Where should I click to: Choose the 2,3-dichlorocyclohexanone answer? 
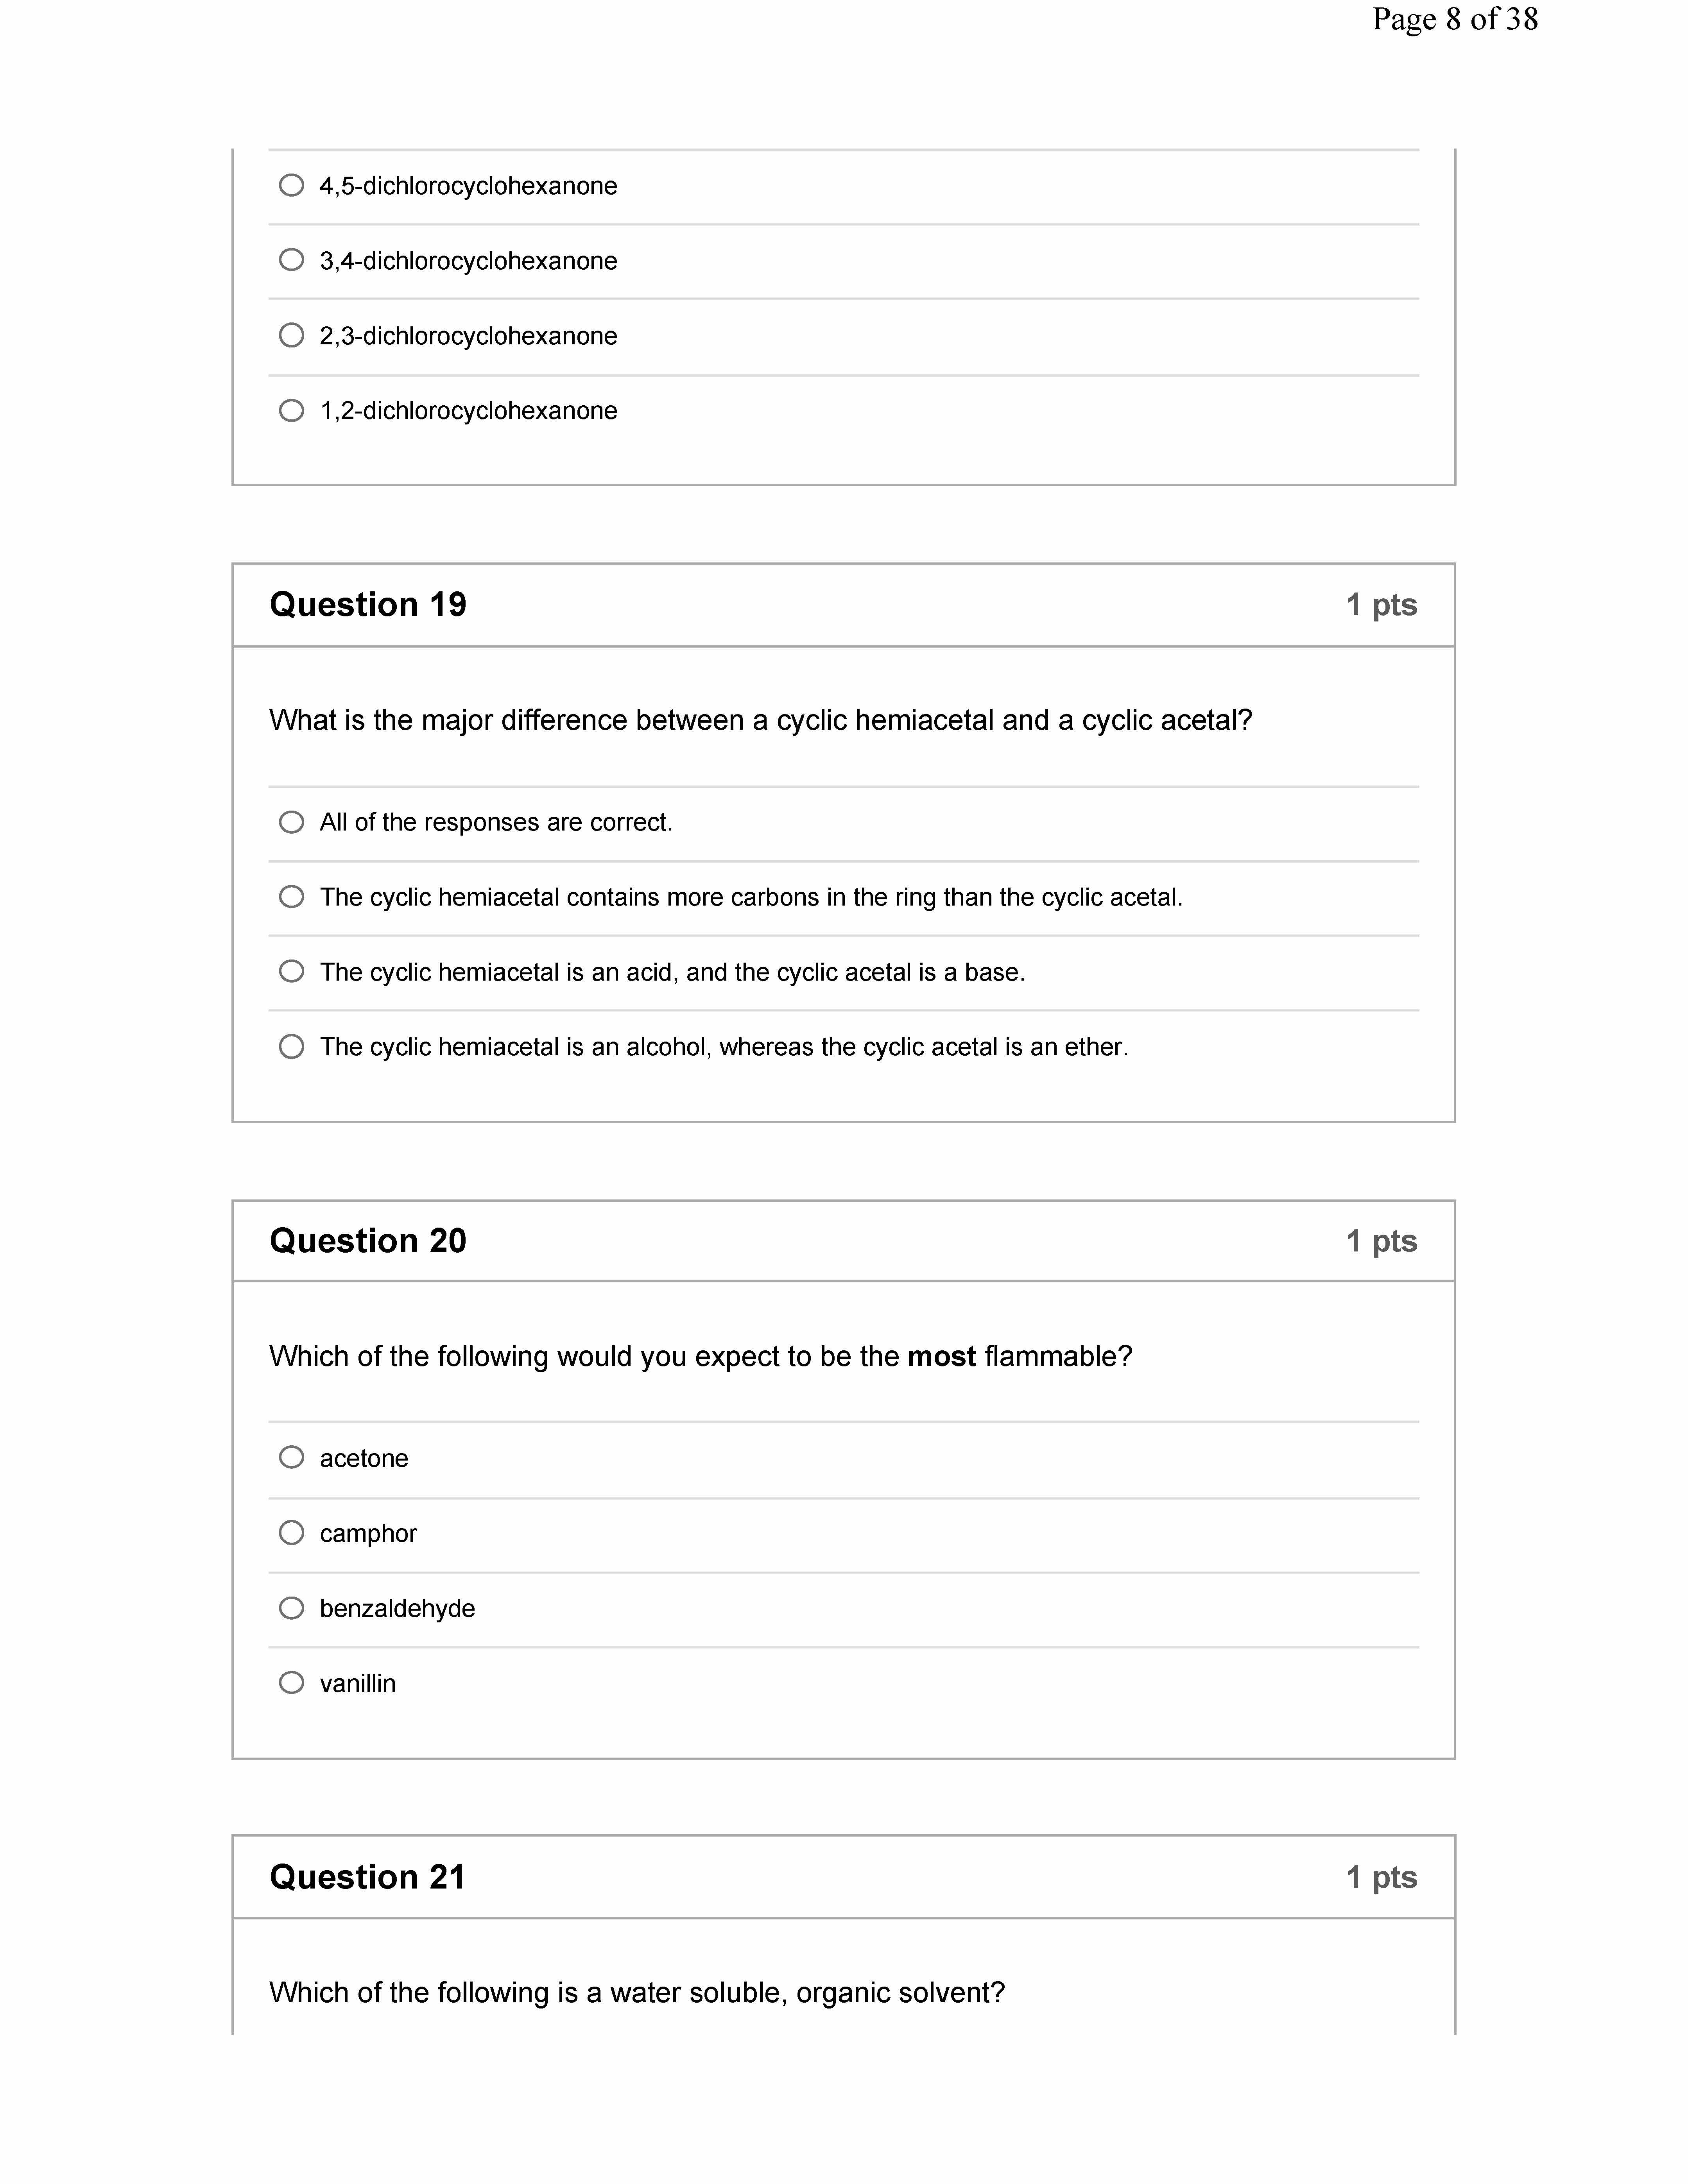click(291, 335)
